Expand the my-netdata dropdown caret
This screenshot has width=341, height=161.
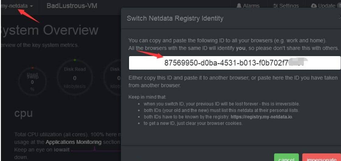[31, 6]
